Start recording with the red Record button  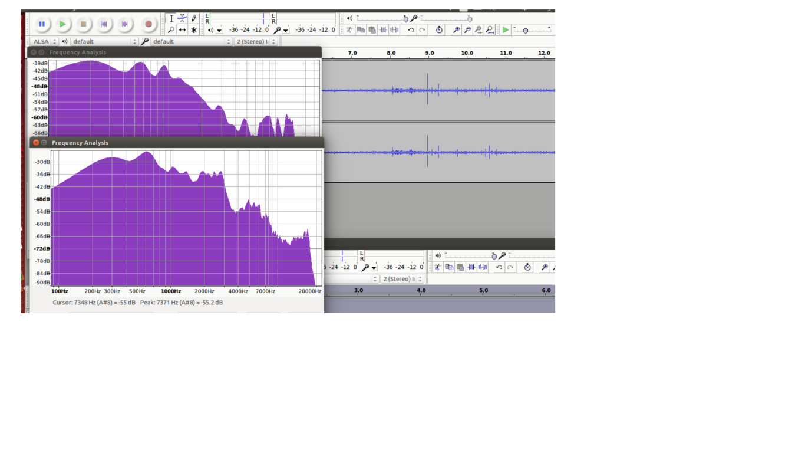coord(149,24)
